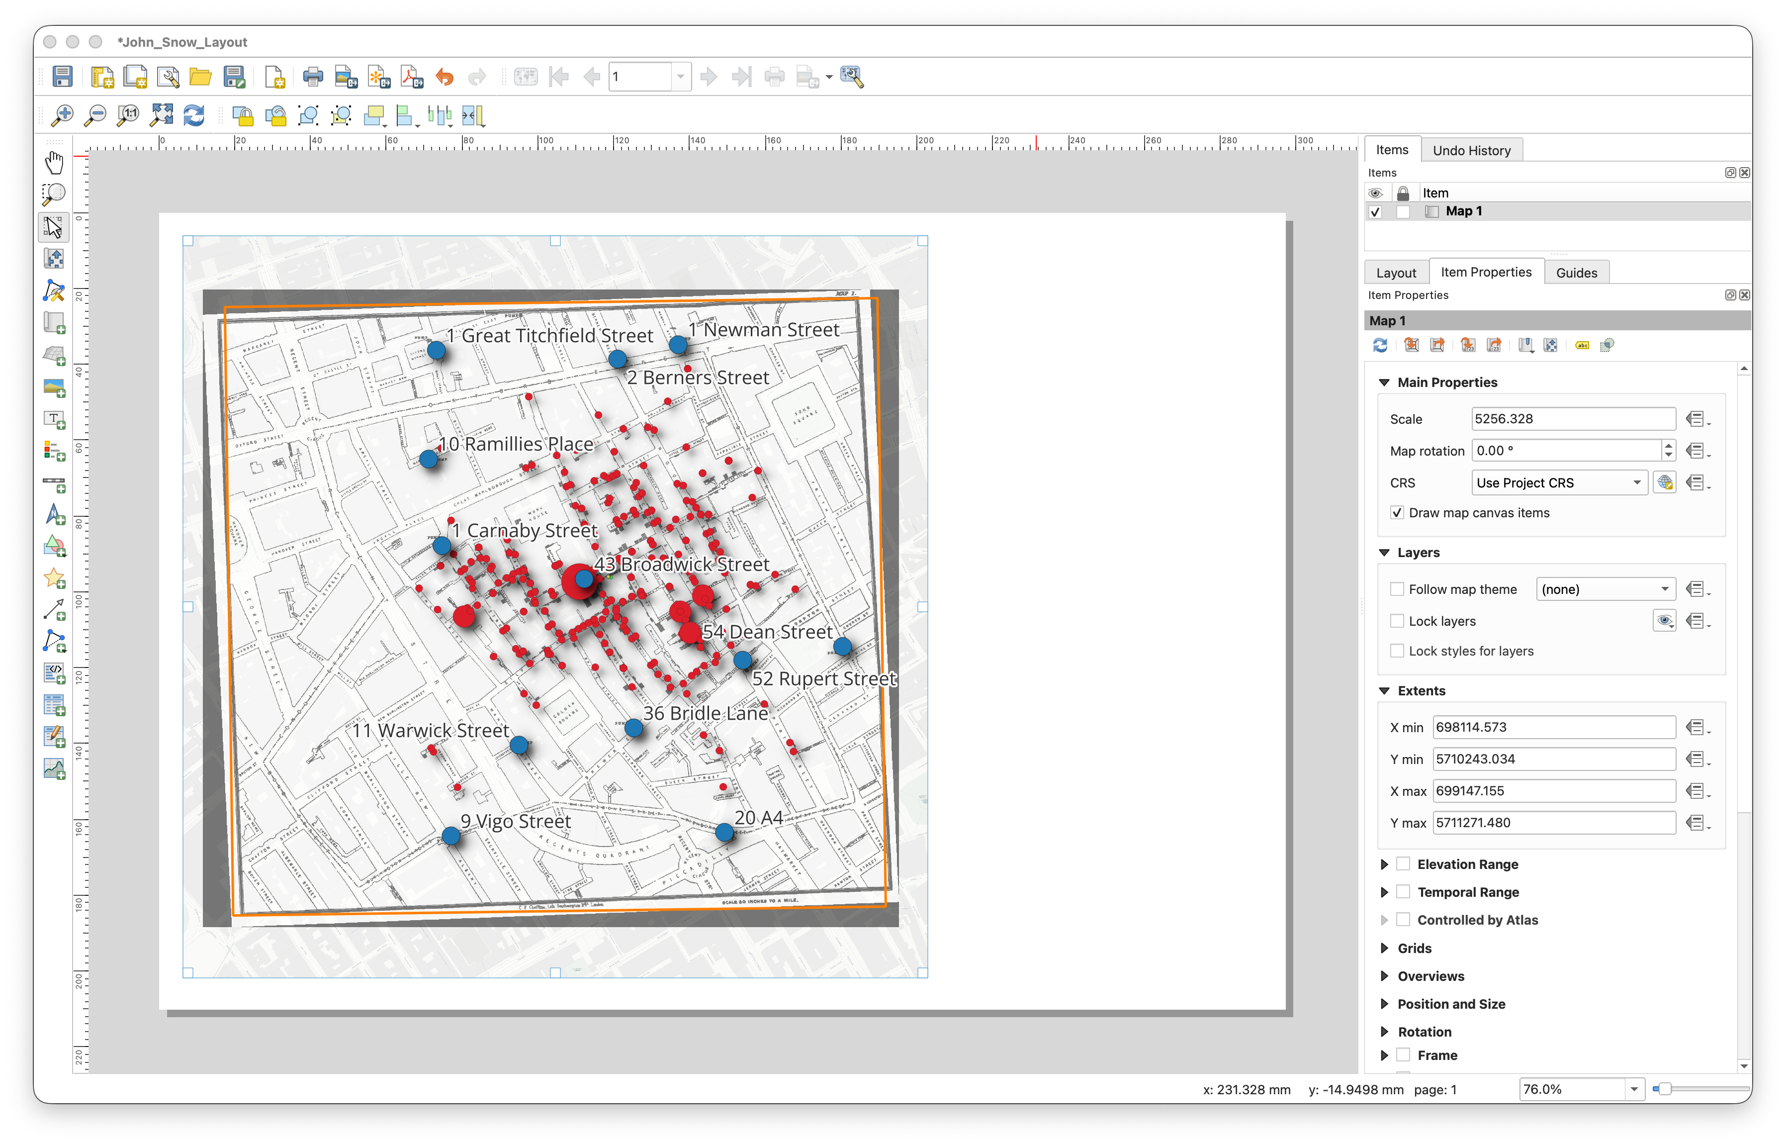Toggle Map 1 visibility checkbox
This screenshot has height=1145, width=1786.
[x=1375, y=212]
